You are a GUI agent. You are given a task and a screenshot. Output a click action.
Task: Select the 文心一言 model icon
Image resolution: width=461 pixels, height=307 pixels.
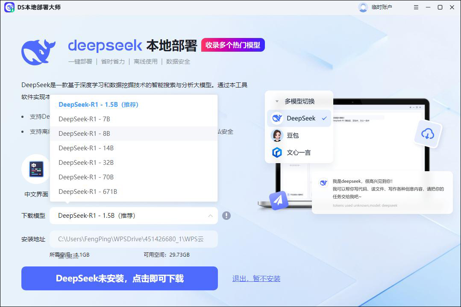(276, 152)
